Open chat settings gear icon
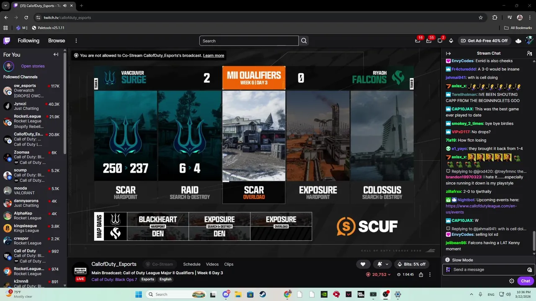 point(511,281)
